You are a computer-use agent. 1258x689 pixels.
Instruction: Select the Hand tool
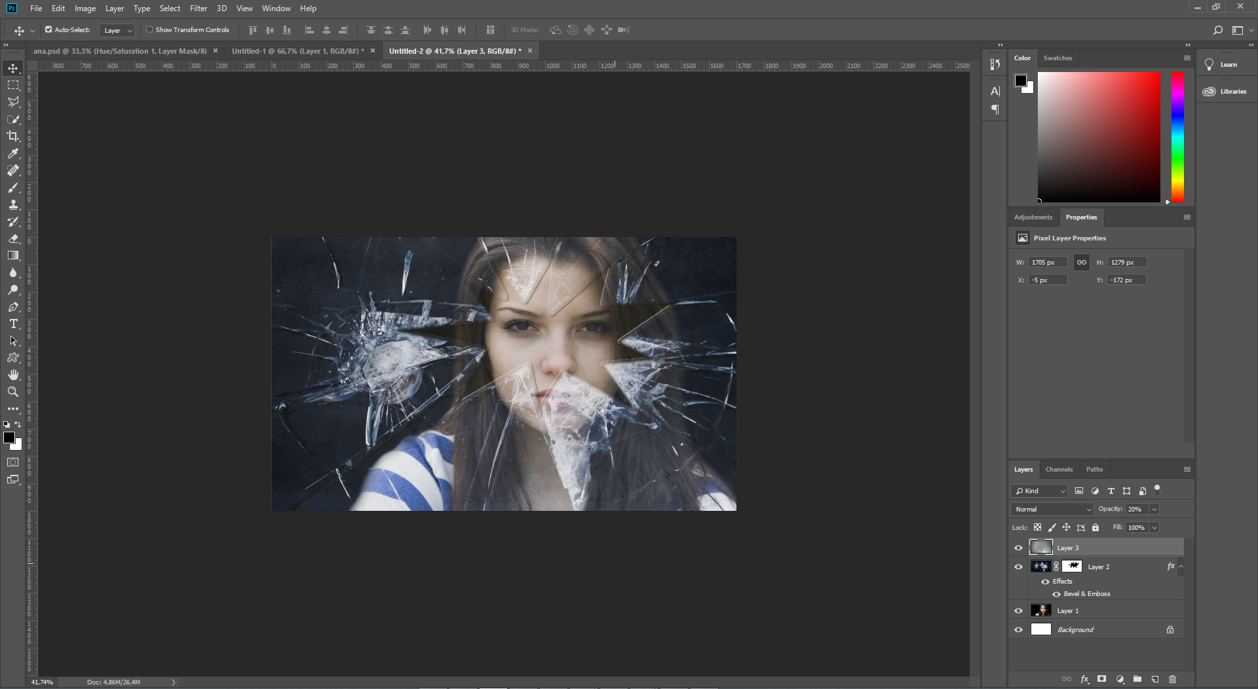[13, 375]
